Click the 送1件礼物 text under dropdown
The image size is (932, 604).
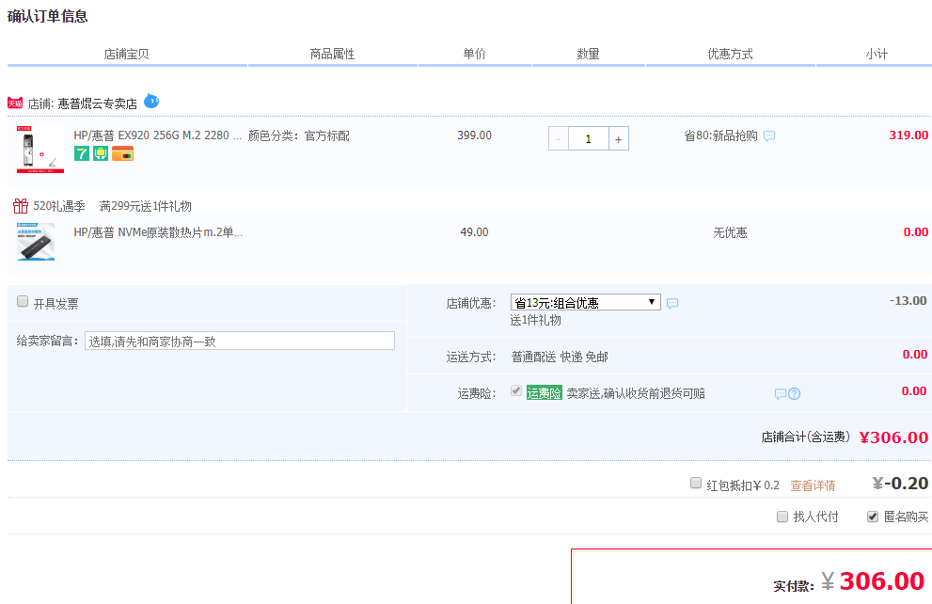(x=535, y=321)
